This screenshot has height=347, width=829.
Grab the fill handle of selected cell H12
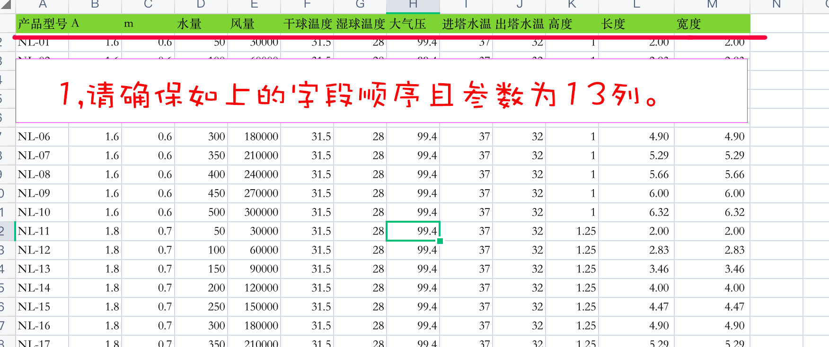(x=440, y=241)
